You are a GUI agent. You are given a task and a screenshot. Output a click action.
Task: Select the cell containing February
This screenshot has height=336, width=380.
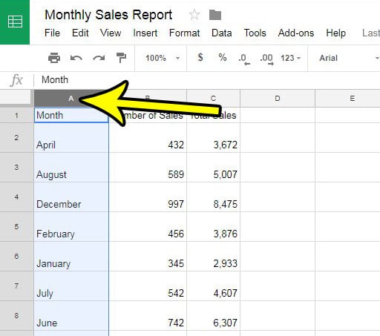click(x=71, y=227)
